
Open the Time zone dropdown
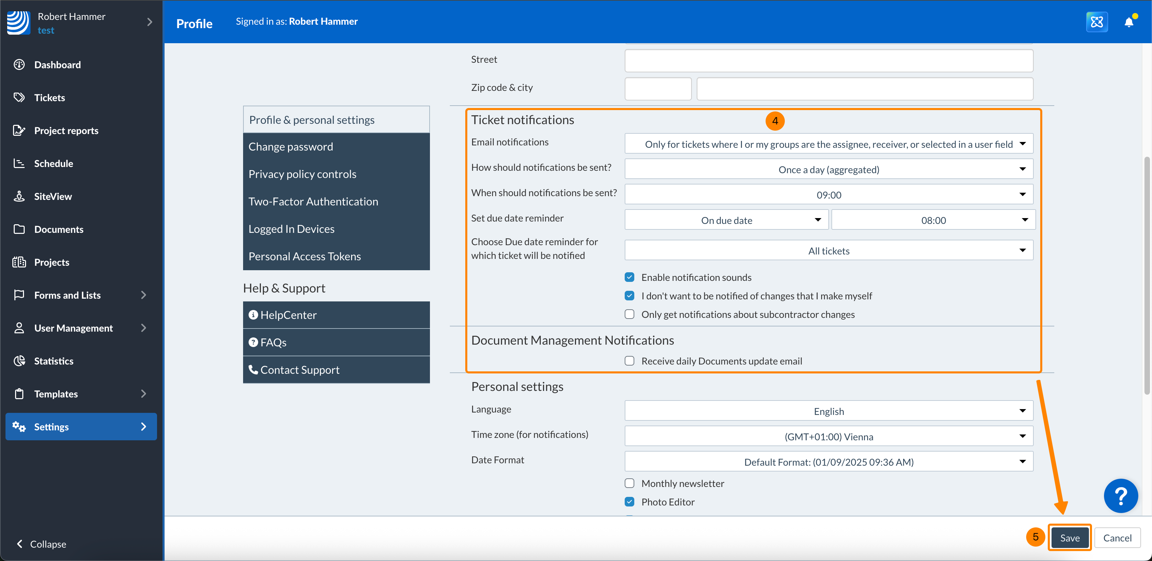click(828, 437)
